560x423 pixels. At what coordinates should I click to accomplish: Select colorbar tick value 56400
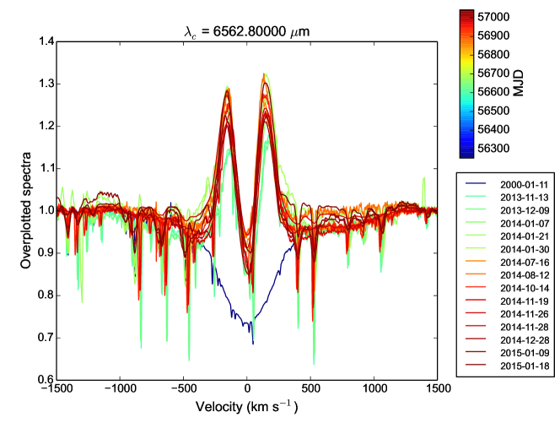(x=493, y=129)
